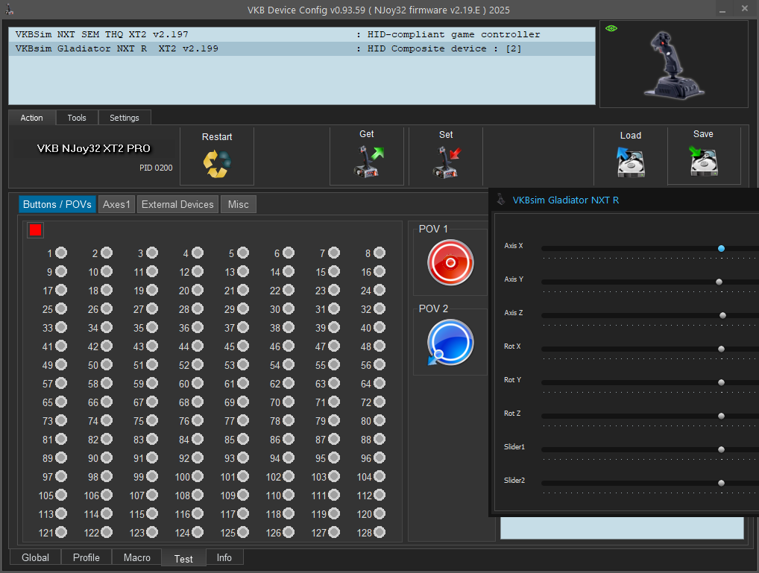Click the Rot X slider handle
Screen dimensions: 759x573
click(x=721, y=349)
